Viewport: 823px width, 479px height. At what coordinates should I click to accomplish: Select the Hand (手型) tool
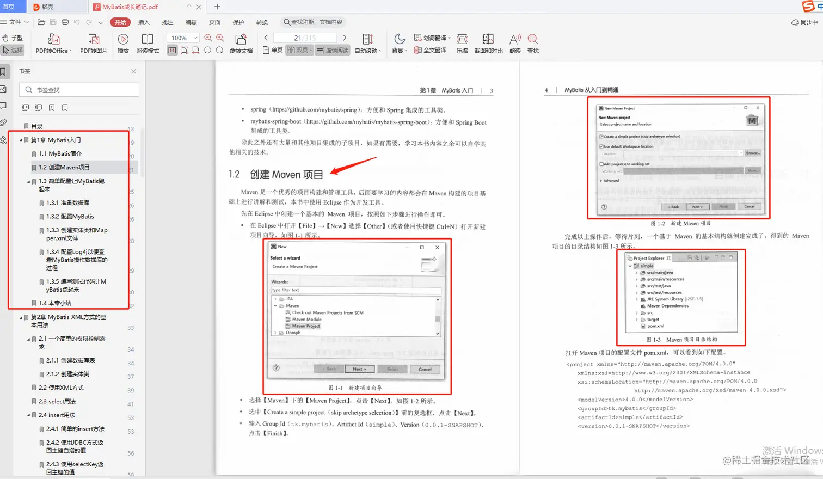12,38
